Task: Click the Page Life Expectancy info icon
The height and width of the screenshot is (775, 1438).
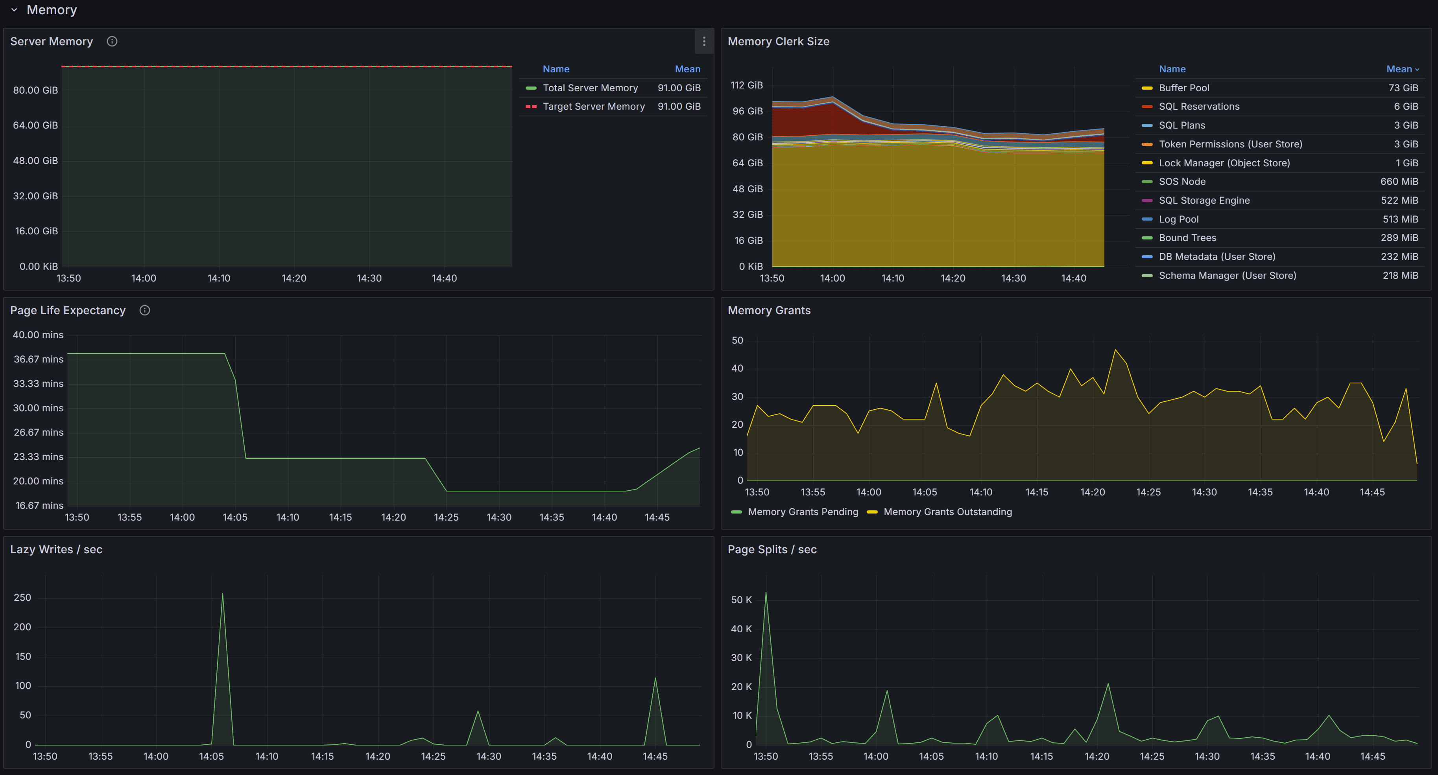Action: (x=144, y=310)
